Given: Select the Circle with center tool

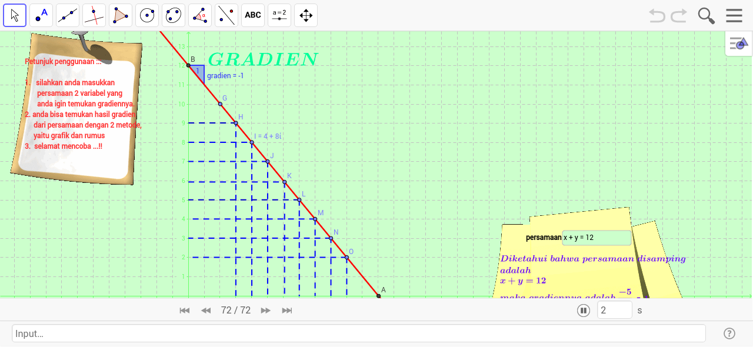Looking at the screenshot, I should pyautogui.click(x=147, y=15).
